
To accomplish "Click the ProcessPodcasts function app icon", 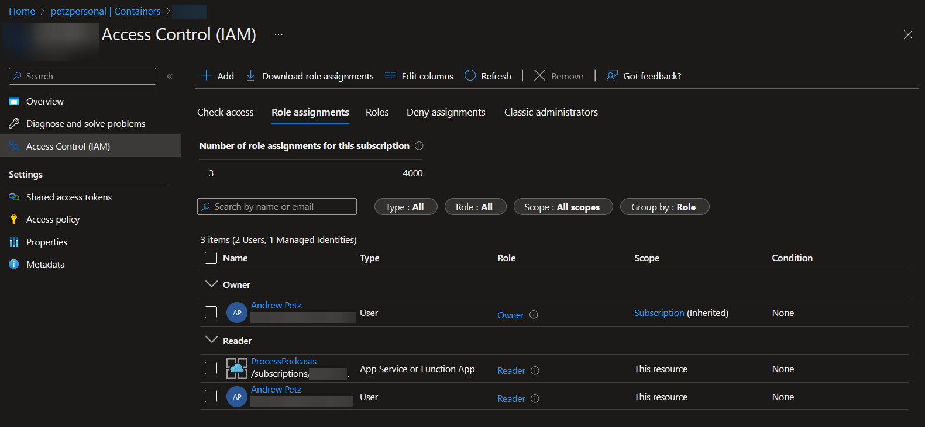I will (x=237, y=369).
